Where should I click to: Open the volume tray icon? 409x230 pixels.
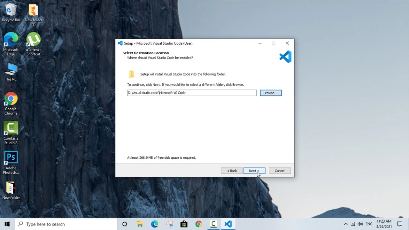click(x=360, y=224)
